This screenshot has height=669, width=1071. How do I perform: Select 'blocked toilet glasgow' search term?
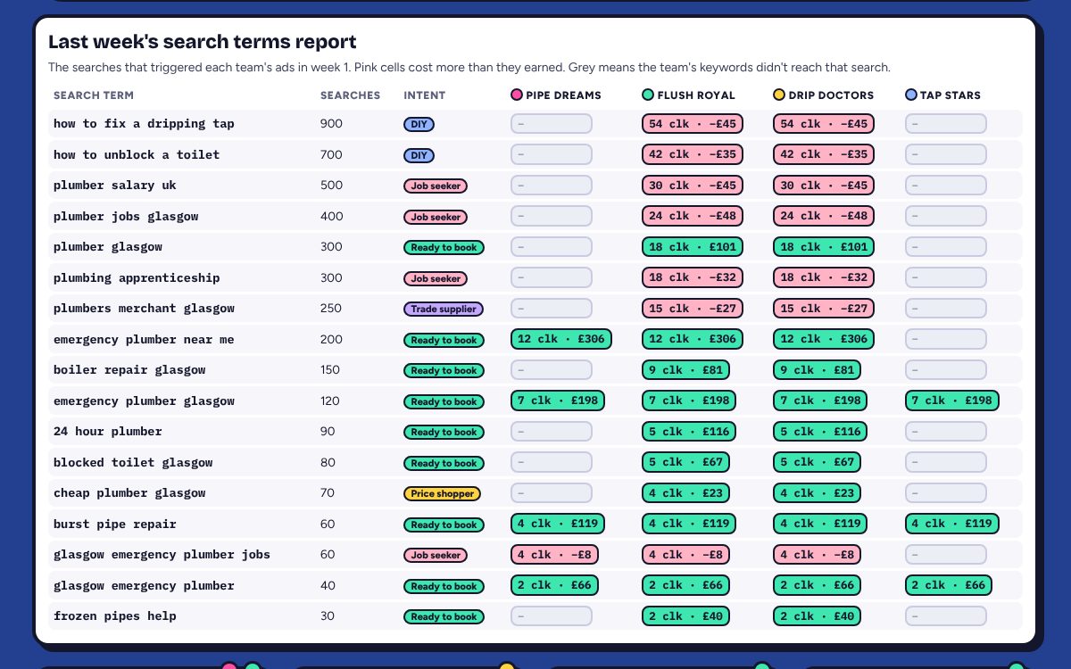(133, 463)
